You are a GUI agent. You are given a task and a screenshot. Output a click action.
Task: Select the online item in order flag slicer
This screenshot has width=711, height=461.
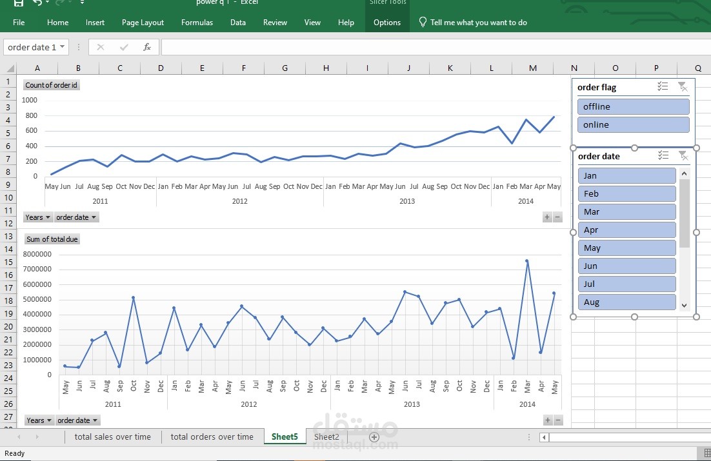(633, 124)
